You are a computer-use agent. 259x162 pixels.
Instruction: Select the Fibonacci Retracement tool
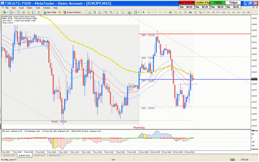pos(175,12)
